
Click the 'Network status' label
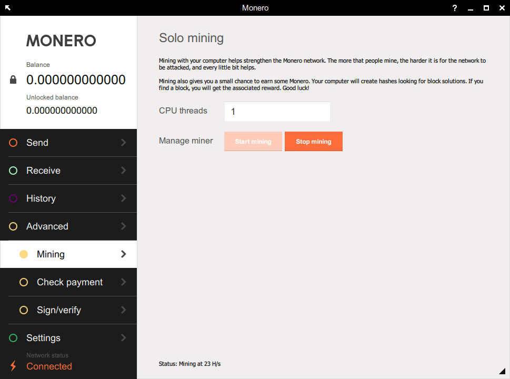tap(47, 355)
